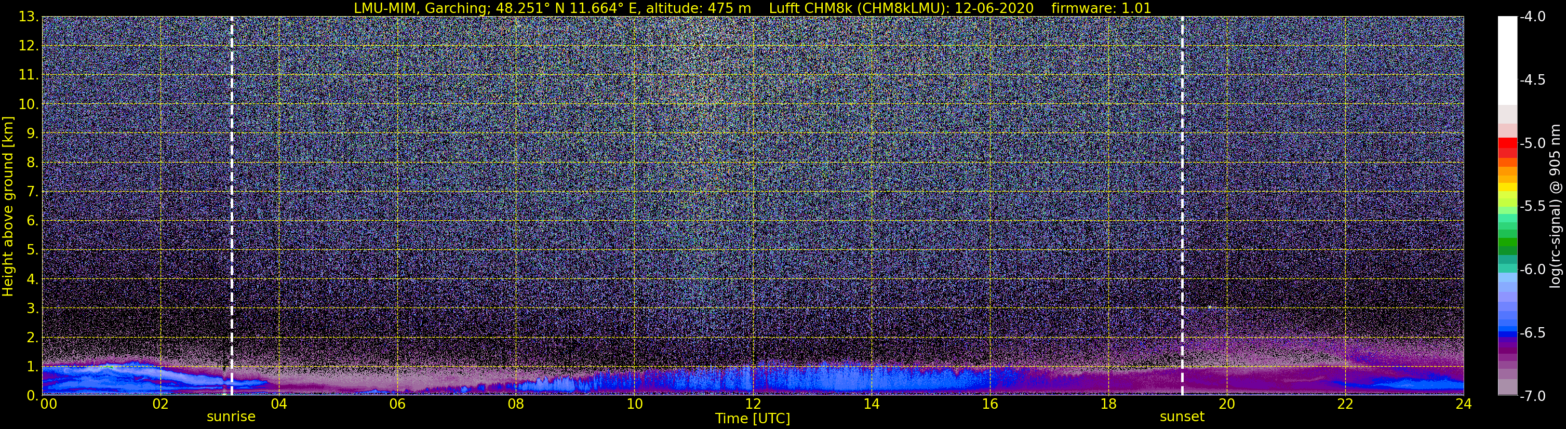This screenshot has height=429, width=1566.
Task: Click the '-5.5' colorbar tick label
Action: click(x=1533, y=206)
